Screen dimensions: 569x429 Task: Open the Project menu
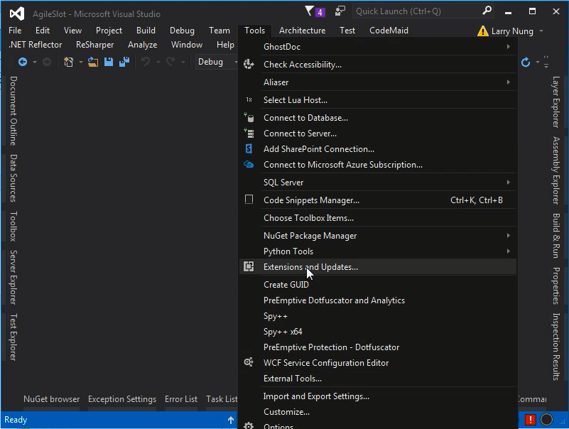[109, 31]
